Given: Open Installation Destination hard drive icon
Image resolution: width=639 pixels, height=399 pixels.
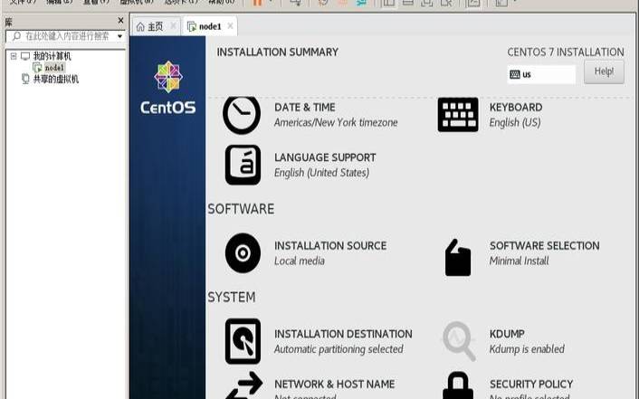Looking at the screenshot, I should 243,341.
